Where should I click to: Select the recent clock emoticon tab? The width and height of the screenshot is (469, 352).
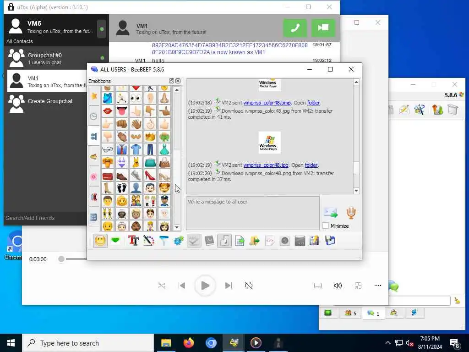[x=93, y=116]
